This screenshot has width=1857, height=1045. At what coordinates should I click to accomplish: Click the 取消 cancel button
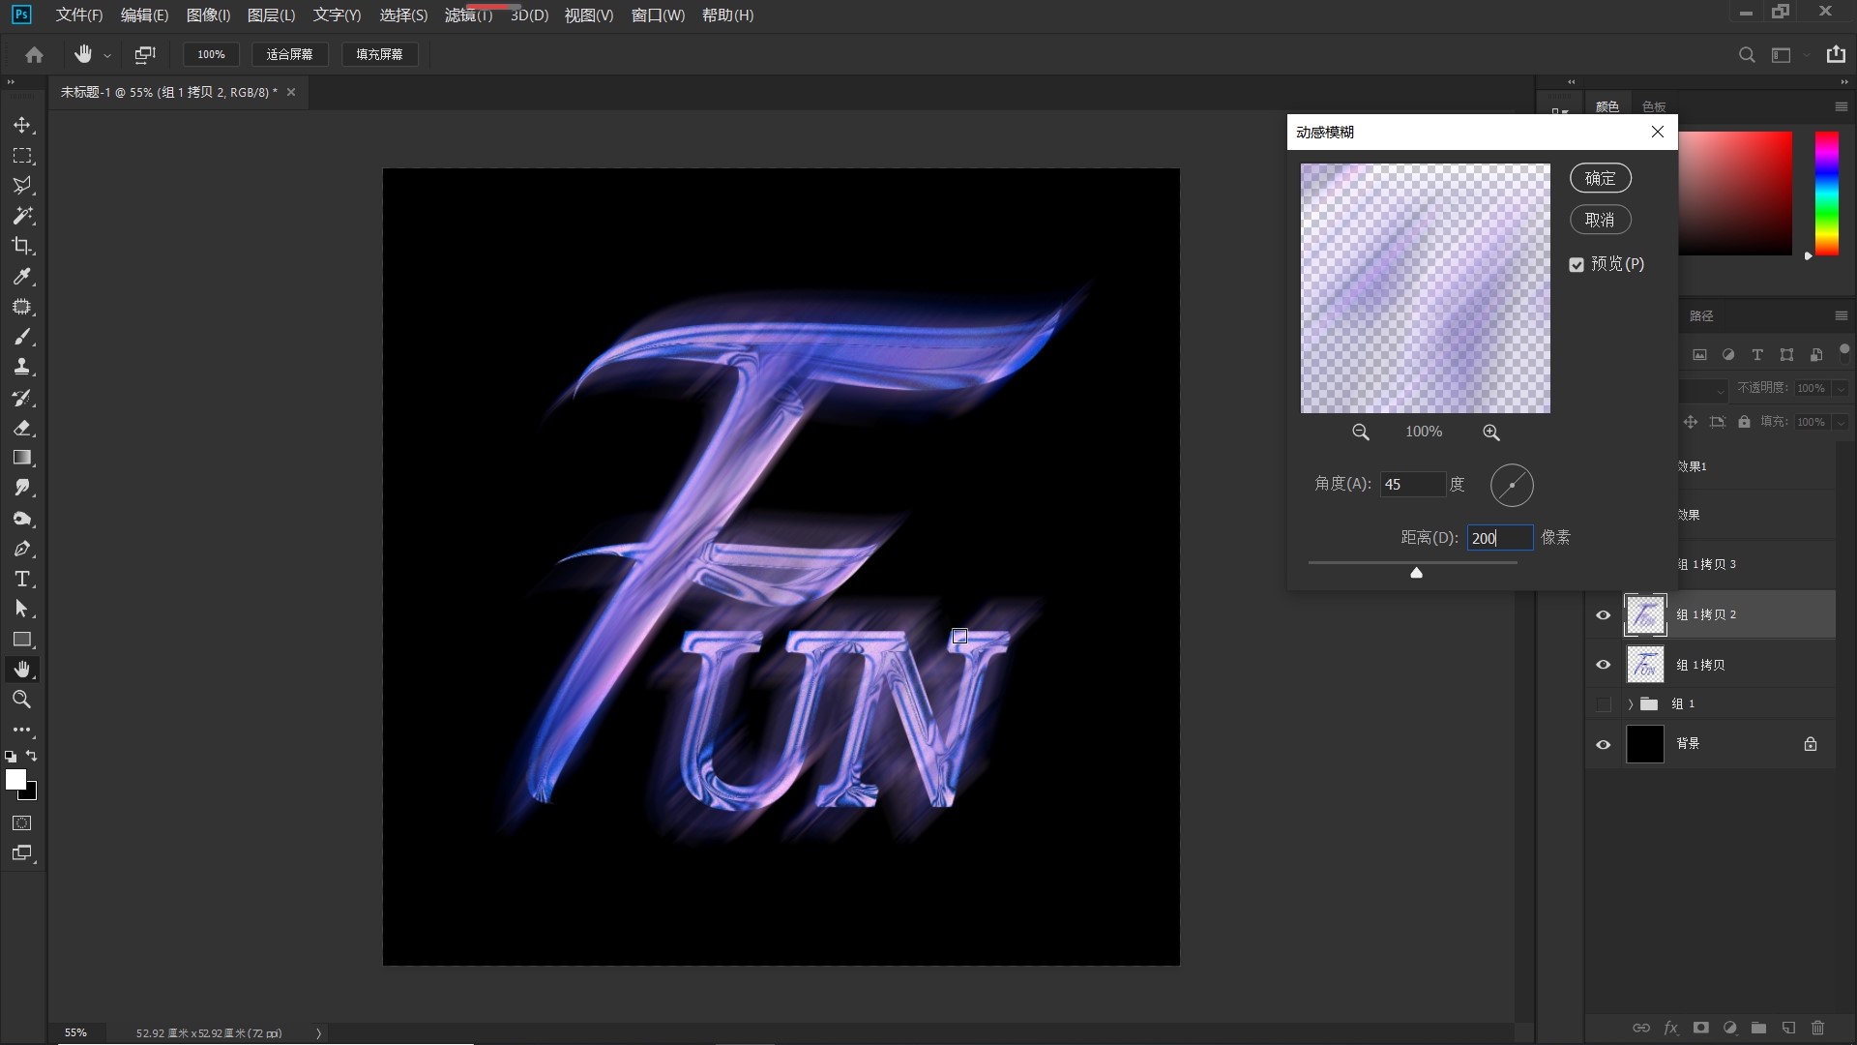pos(1600,220)
